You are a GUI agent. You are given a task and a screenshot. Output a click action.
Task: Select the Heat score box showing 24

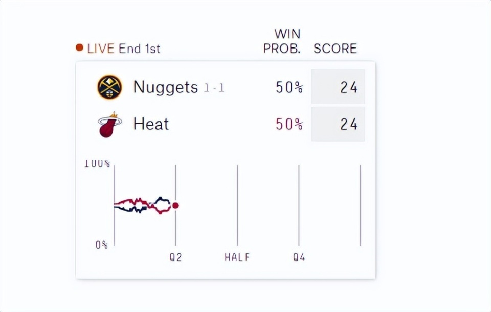tap(338, 124)
